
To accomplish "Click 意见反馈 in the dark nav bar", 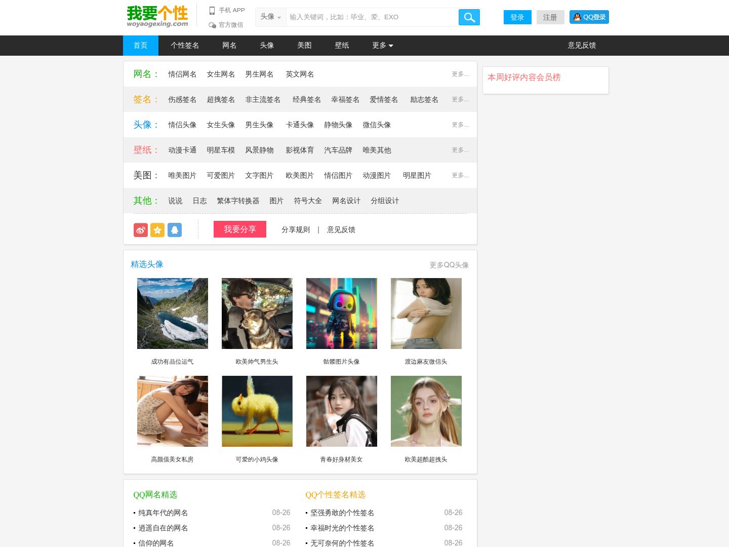I will (582, 46).
